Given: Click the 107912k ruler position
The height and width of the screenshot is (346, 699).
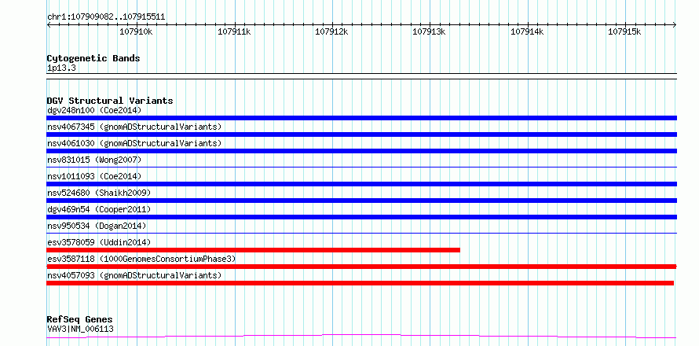Looking at the screenshot, I should (x=331, y=31).
